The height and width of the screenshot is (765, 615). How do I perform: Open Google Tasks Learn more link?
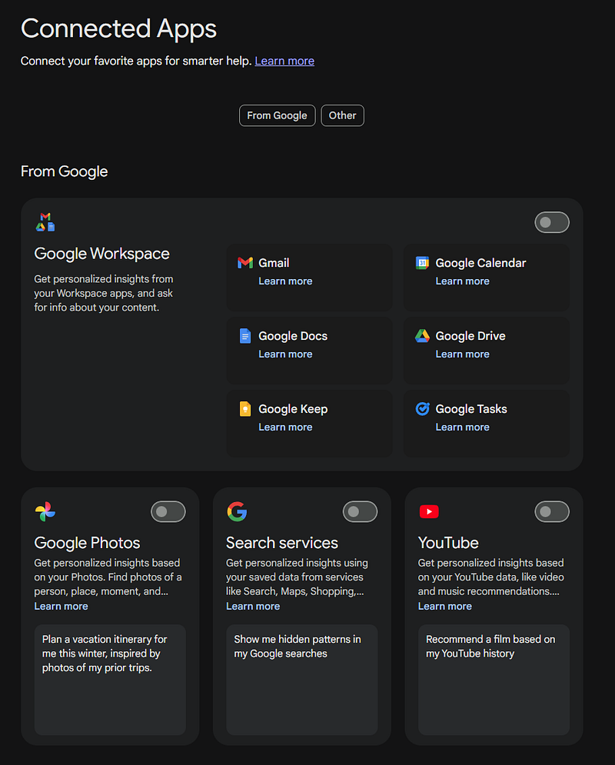[462, 427]
